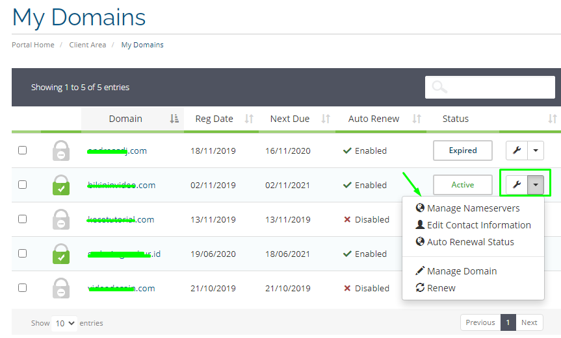Viewport: 561px width, 338px height.
Task: Tick the checkbox for the 21/10/2019 domain row
Action: click(23, 287)
